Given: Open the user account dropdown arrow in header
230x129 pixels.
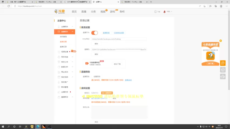Looking at the screenshot, I should [x=172, y=11].
